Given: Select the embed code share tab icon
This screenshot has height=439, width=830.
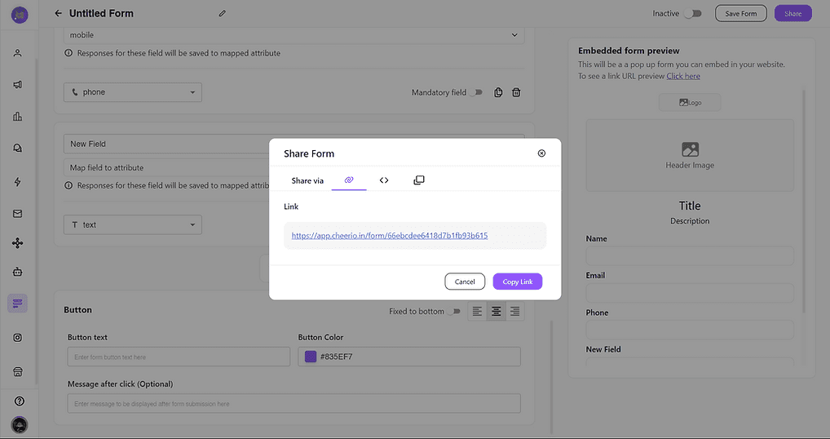Looking at the screenshot, I should pos(384,180).
